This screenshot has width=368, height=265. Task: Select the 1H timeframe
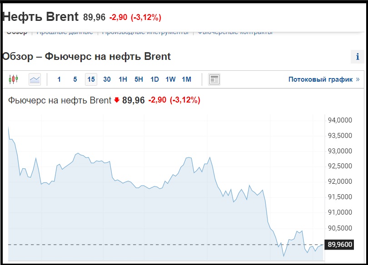[x=123, y=79]
